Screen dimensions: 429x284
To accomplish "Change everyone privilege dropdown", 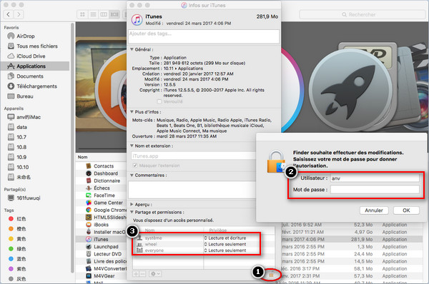I will click(x=225, y=250).
